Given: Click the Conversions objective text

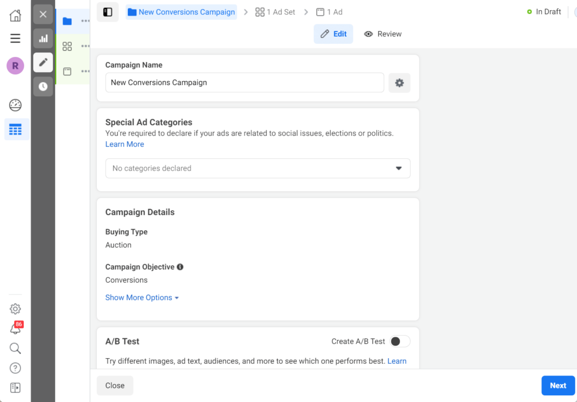Looking at the screenshot, I should point(127,280).
